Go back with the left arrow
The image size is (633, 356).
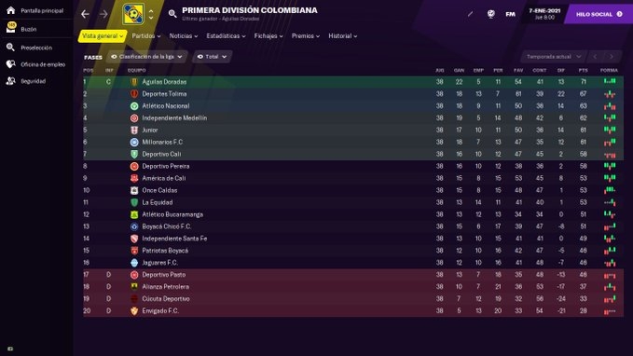tap(85, 14)
